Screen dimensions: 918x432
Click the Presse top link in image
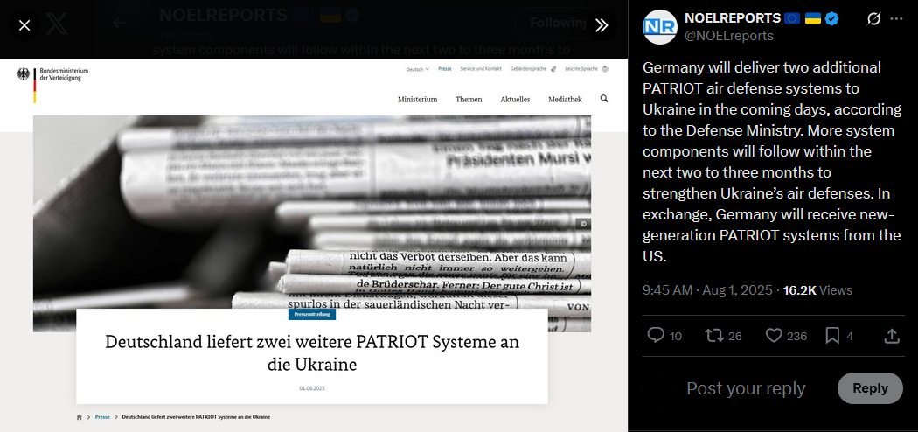(445, 69)
